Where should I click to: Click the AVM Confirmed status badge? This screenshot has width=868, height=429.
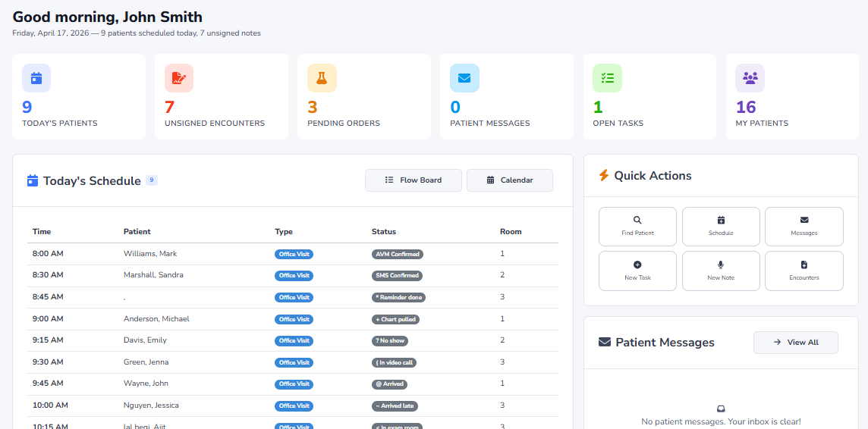tap(397, 255)
